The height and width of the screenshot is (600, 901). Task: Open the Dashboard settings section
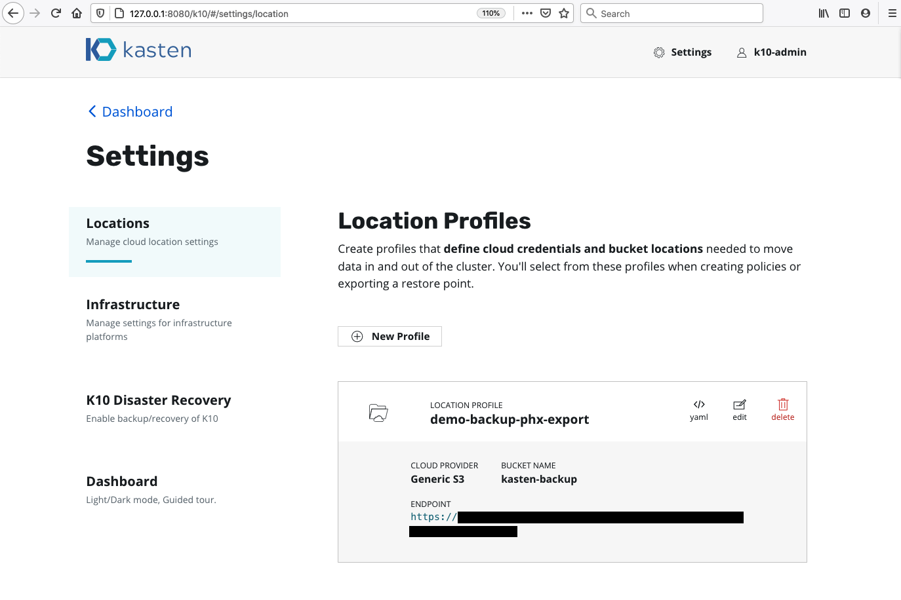pyautogui.click(x=122, y=481)
